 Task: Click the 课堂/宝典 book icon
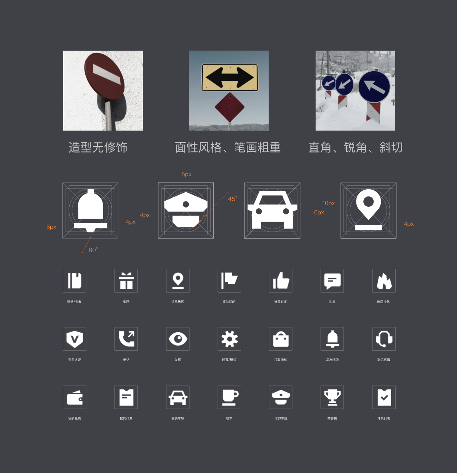(x=74, y=281)
